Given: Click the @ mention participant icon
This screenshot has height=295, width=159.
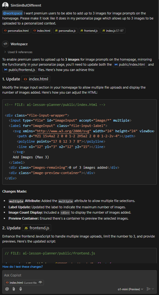Looking at the screenshot, I should point(7,289).
